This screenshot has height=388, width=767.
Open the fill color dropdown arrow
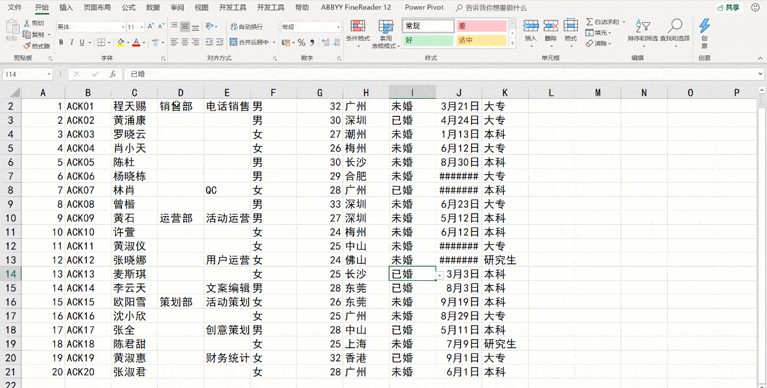pyautogui.click(x=129, y=43)
